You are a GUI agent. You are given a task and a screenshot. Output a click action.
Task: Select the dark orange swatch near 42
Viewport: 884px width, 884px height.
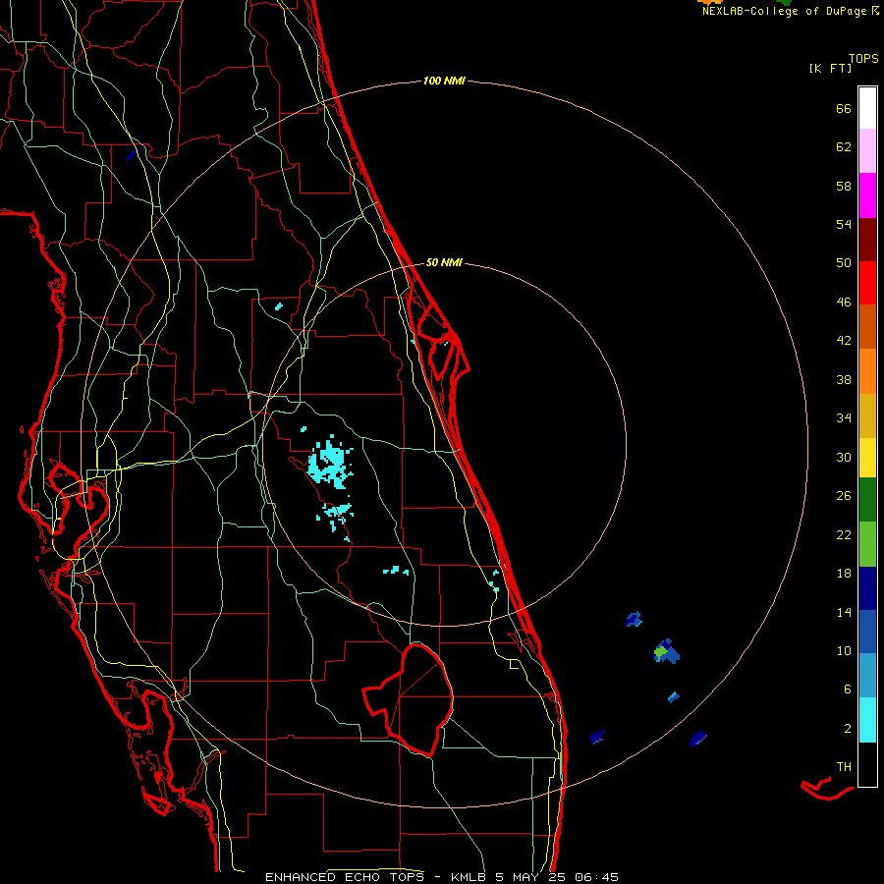click(x=867, y=327)
